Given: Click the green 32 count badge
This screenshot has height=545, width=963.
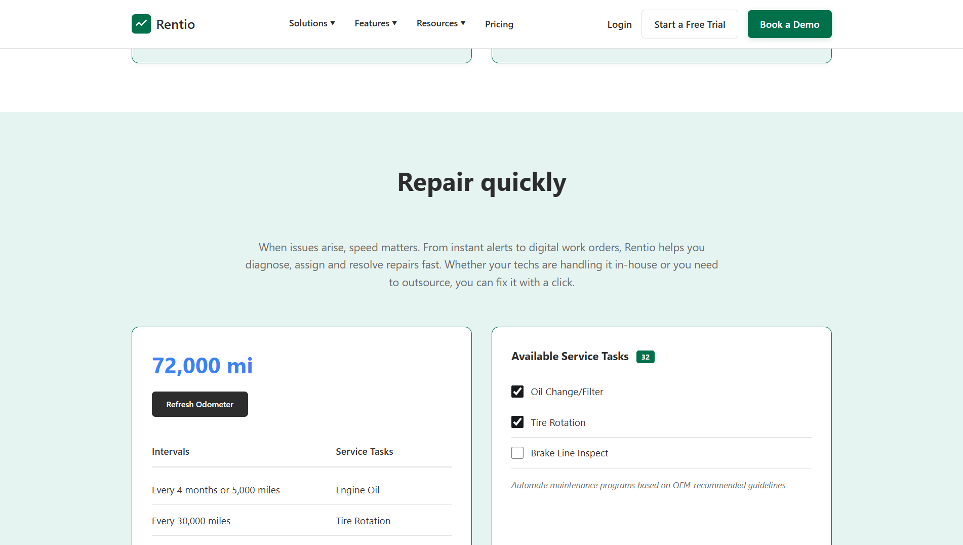Looking at the screenshot, I should click(x=645, y=357).
